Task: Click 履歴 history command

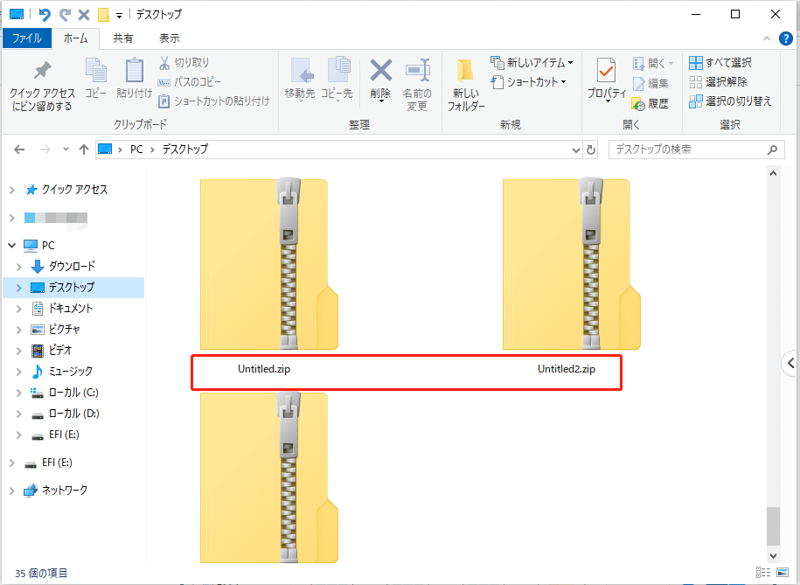Action: click(x=650, y=104)
